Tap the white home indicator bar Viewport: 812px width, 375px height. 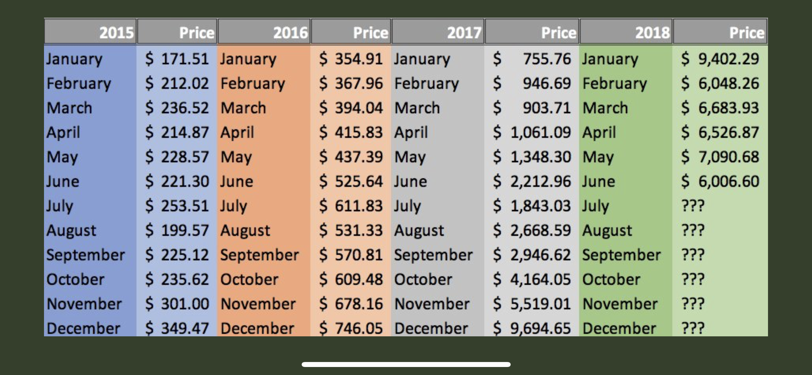tap(406, 364)
